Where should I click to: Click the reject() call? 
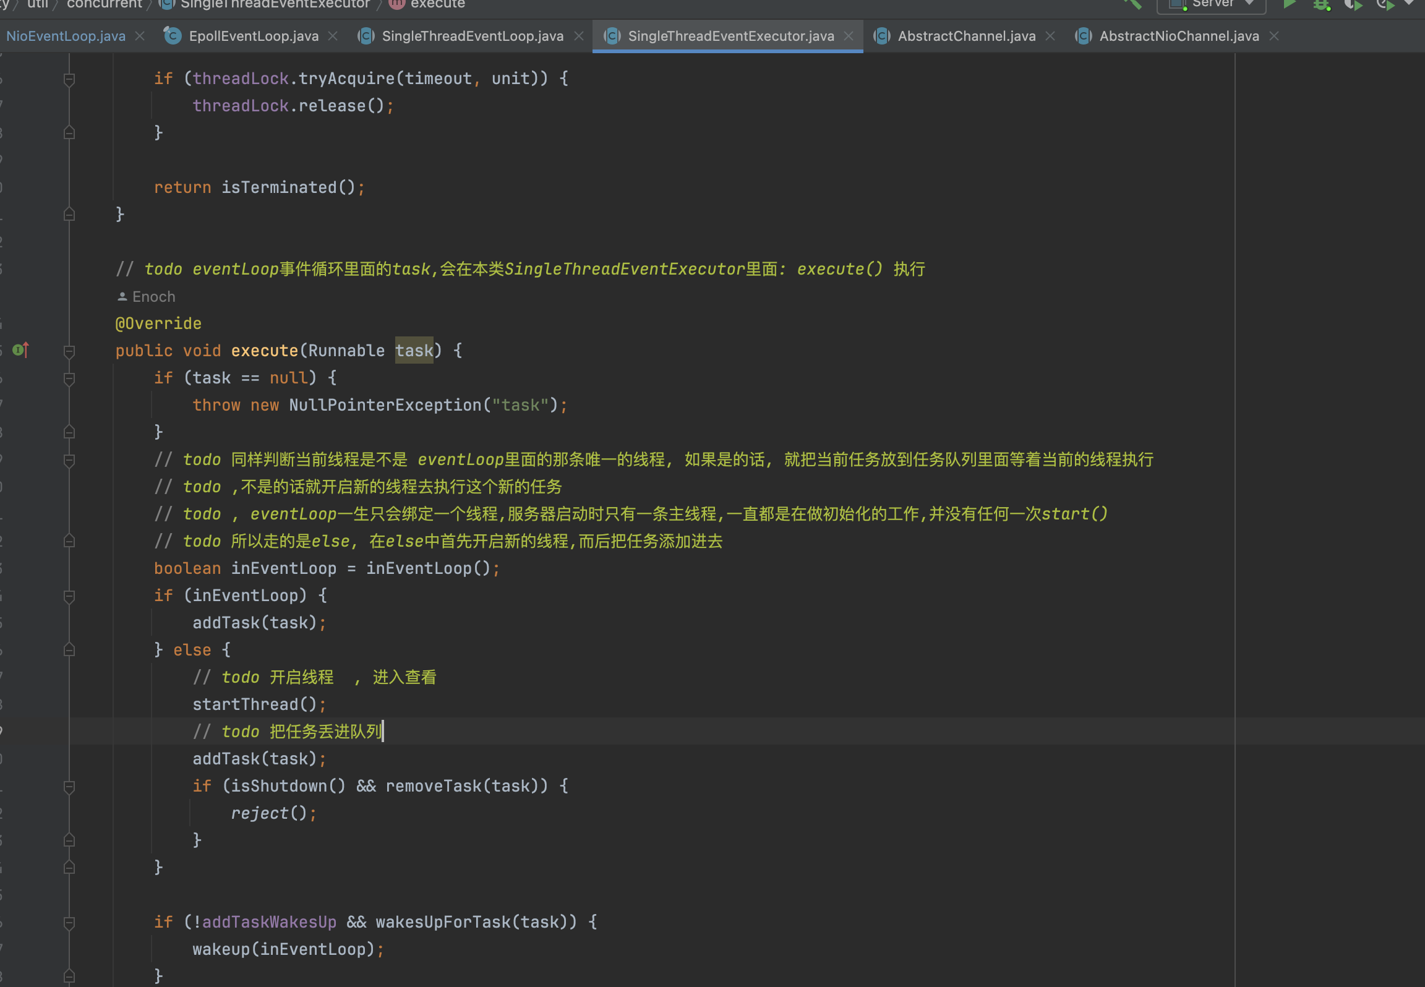(269, 813)
